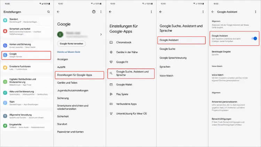The width and height of the screenshot is (261, 147).
Task: Open Einstellungen für Google-Apps
Action: click(x=80, y=75)
